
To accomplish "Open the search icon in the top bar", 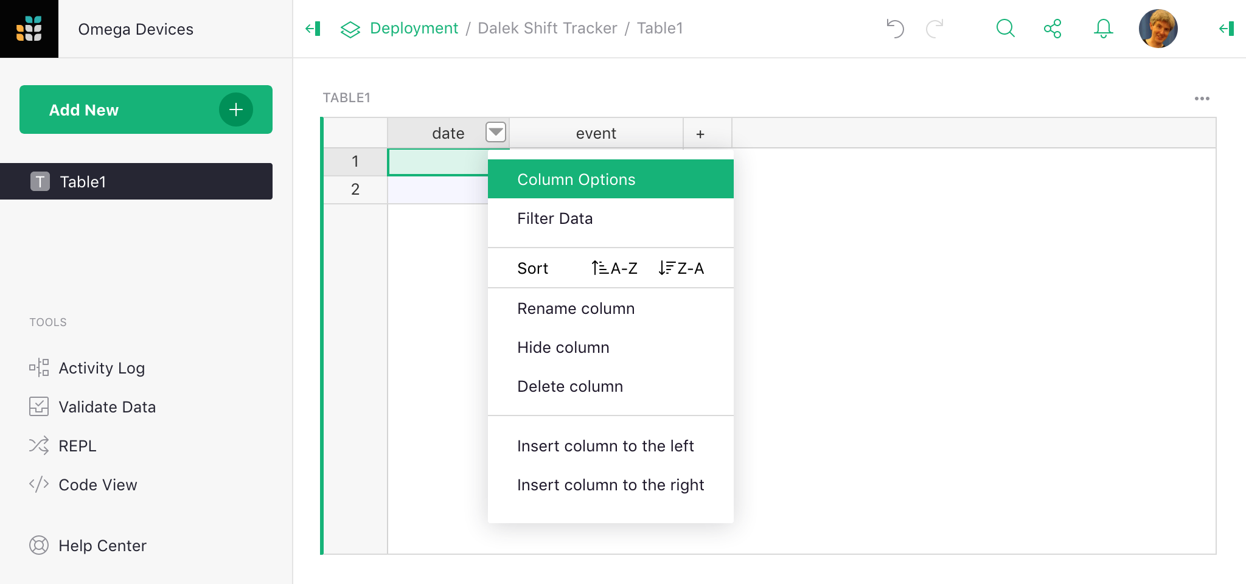I will click(x=1005, y=29).
